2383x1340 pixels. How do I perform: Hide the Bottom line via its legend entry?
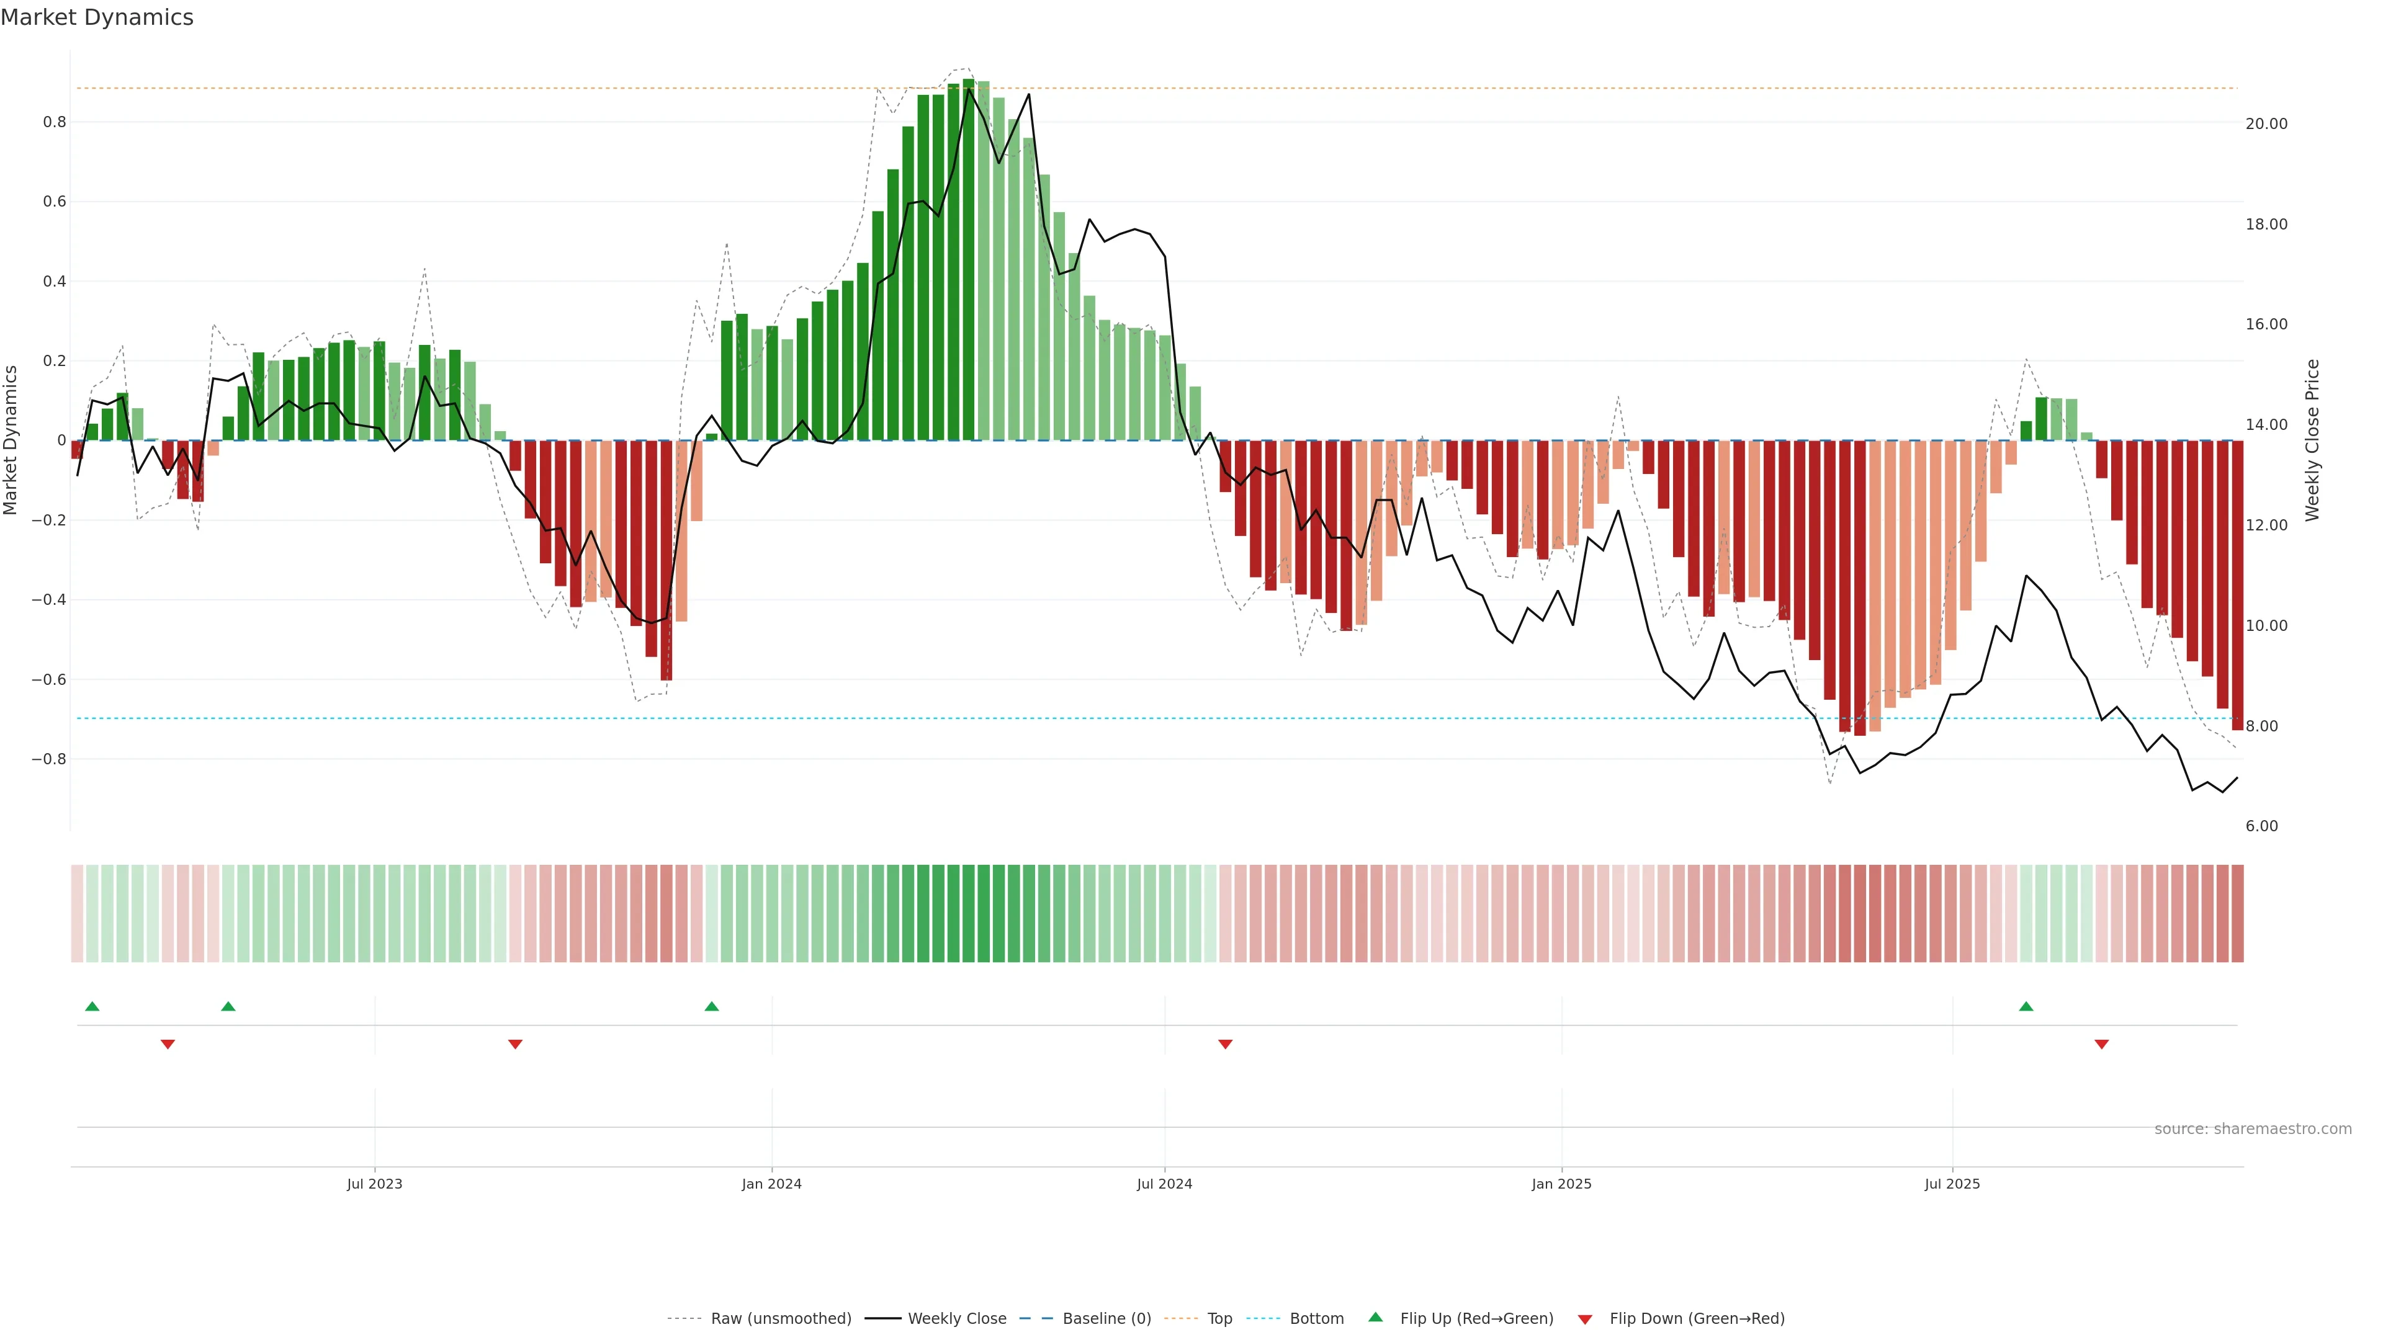point(1316,1319)
